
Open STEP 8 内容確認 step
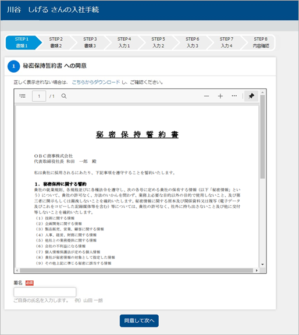pyautogui.click(x=261, y=42)
